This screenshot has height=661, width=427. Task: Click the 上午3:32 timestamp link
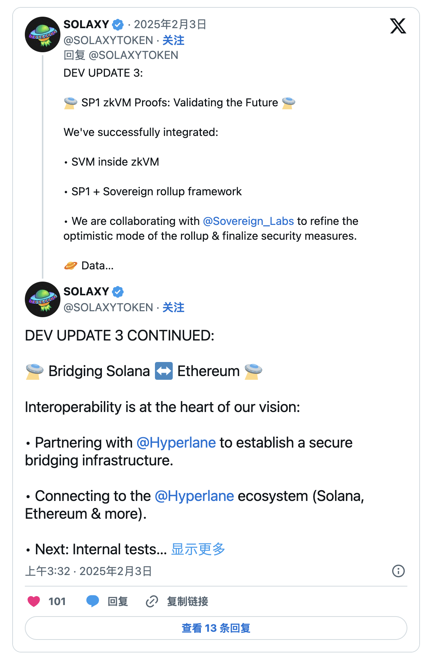tap(47, 571)
